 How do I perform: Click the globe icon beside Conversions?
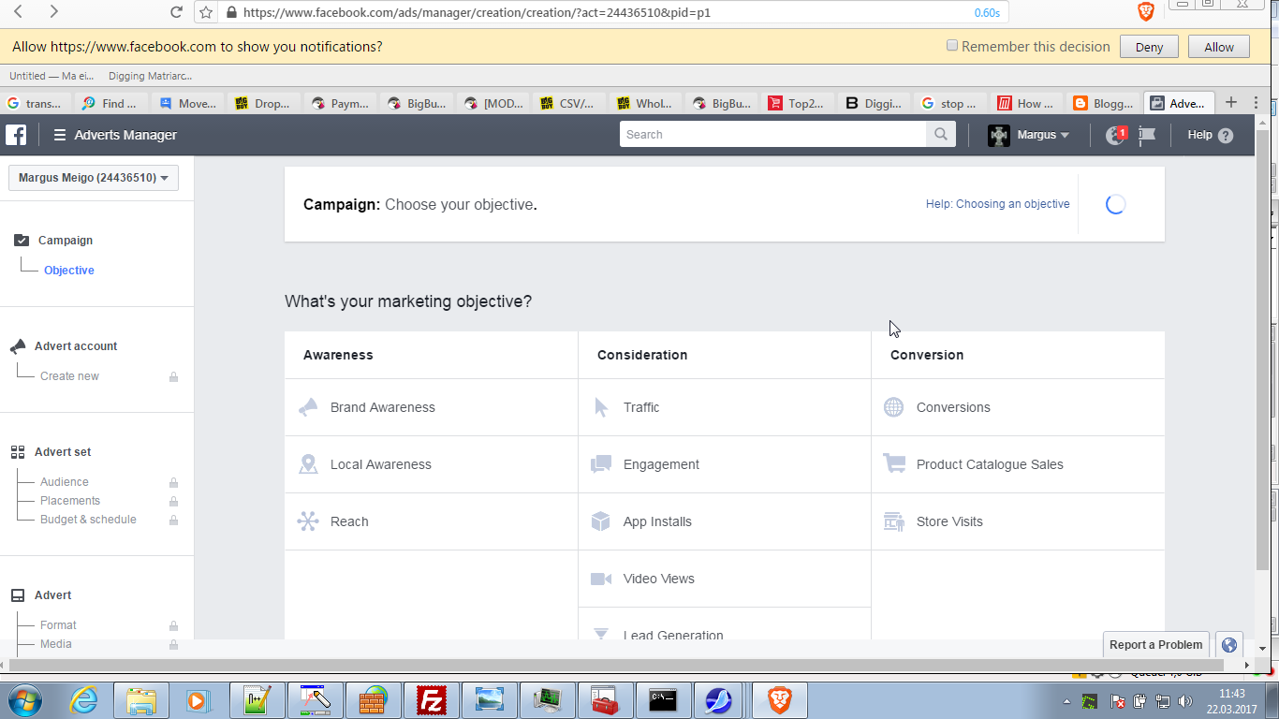pos(894,407)
